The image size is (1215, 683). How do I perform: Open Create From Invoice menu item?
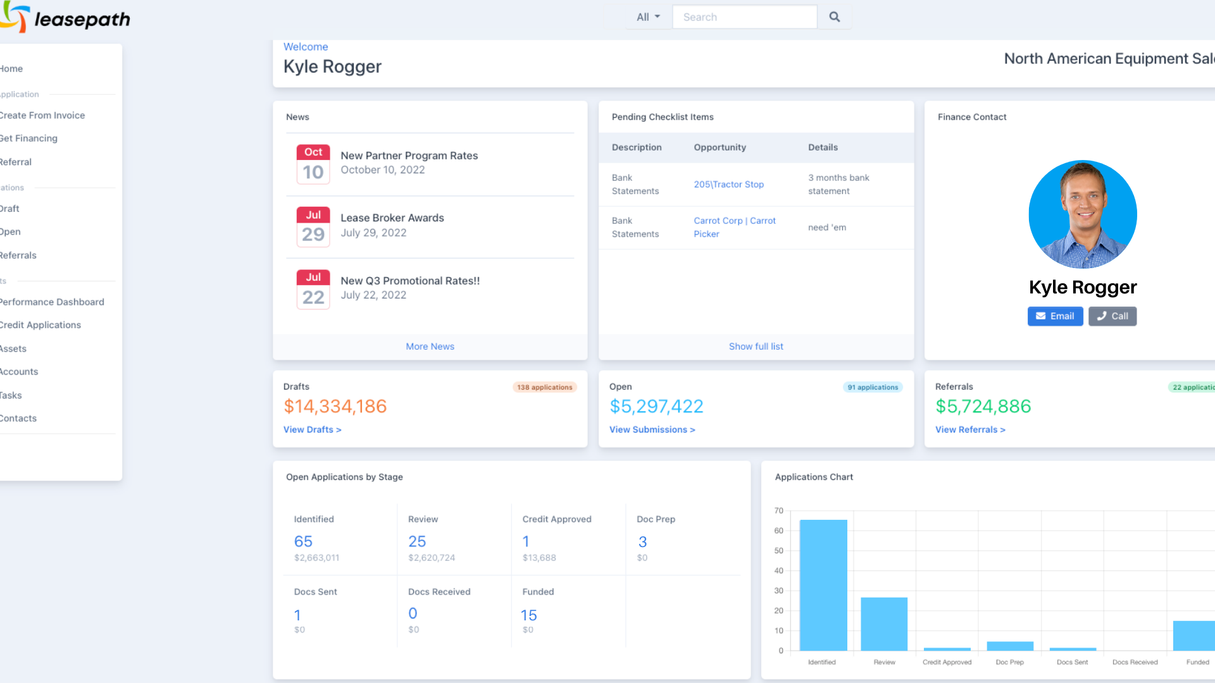(x=42, y=116)
